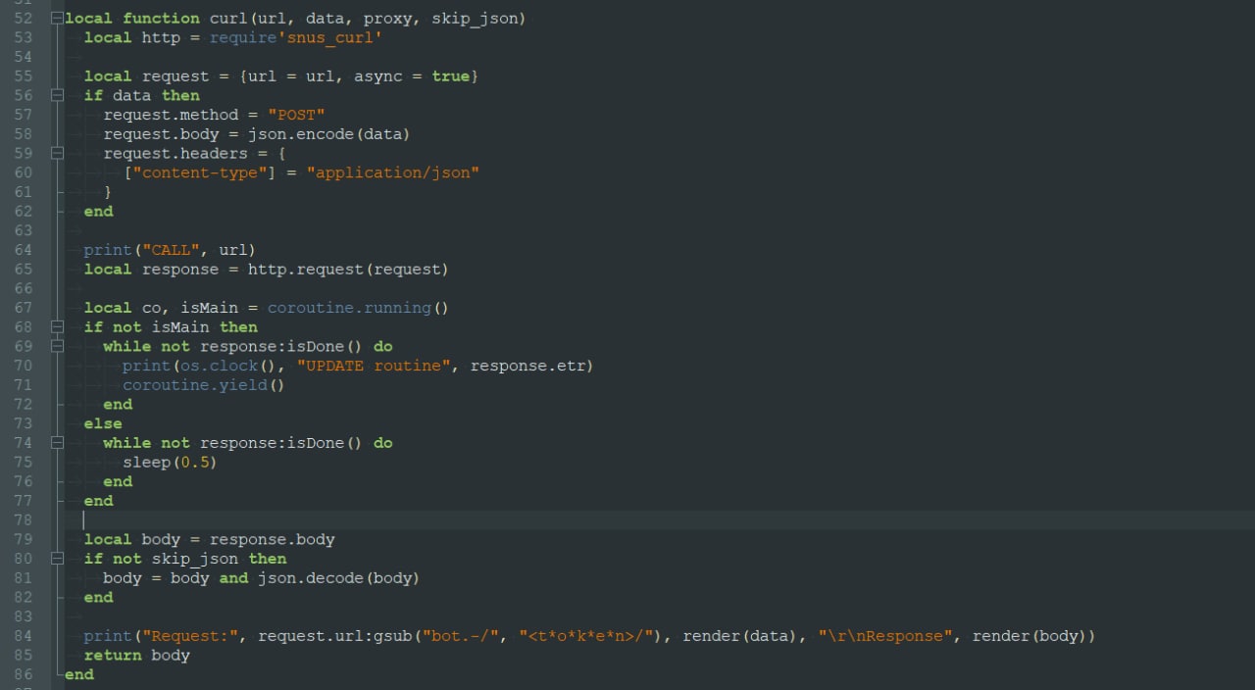Collapse the 'if data then' fold marker
The height and width of the screenshot is (690, 1255).
(x=57, y=95)
